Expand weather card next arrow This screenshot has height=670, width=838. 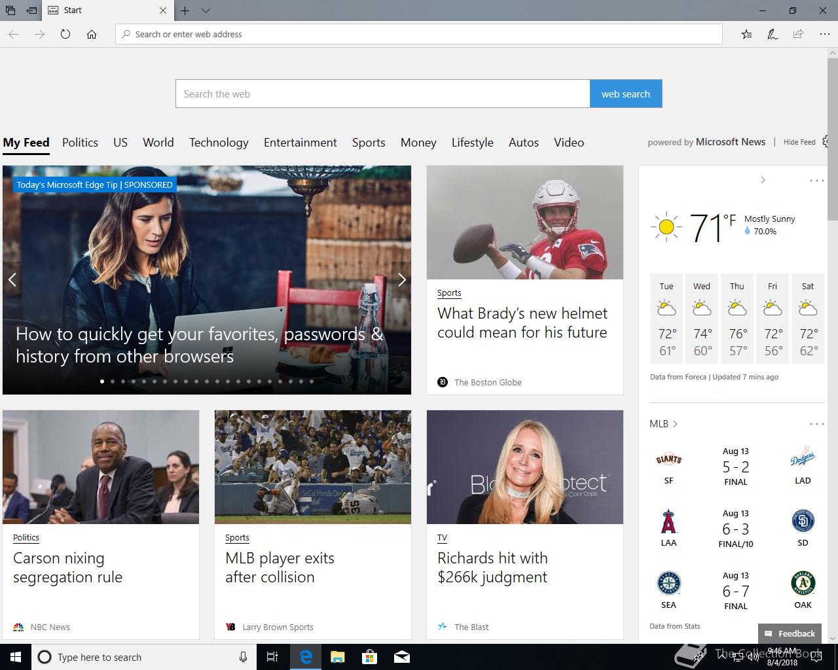[x=763, y=180]
